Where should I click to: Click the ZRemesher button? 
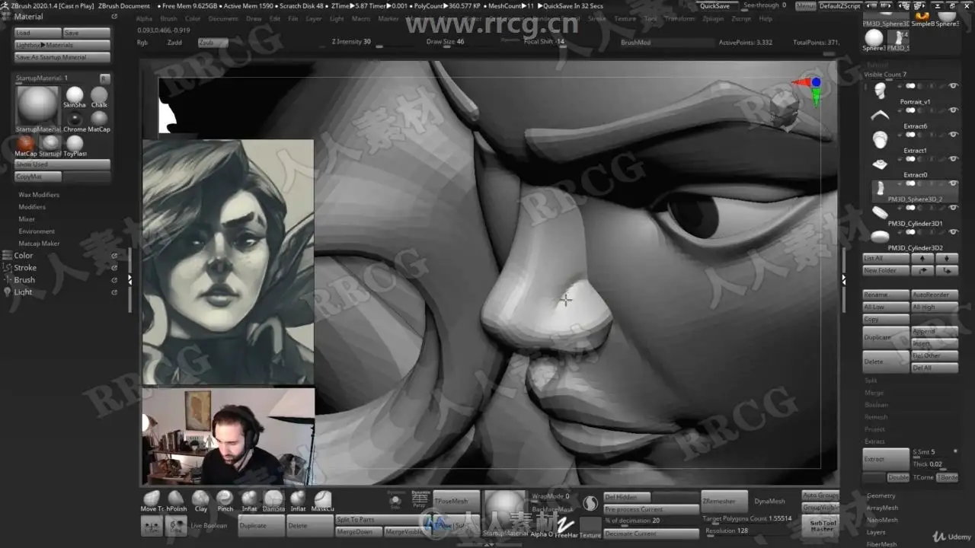click(x=724, y=501)
